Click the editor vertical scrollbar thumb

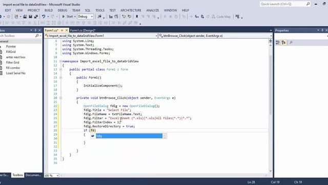coord(270,85)
